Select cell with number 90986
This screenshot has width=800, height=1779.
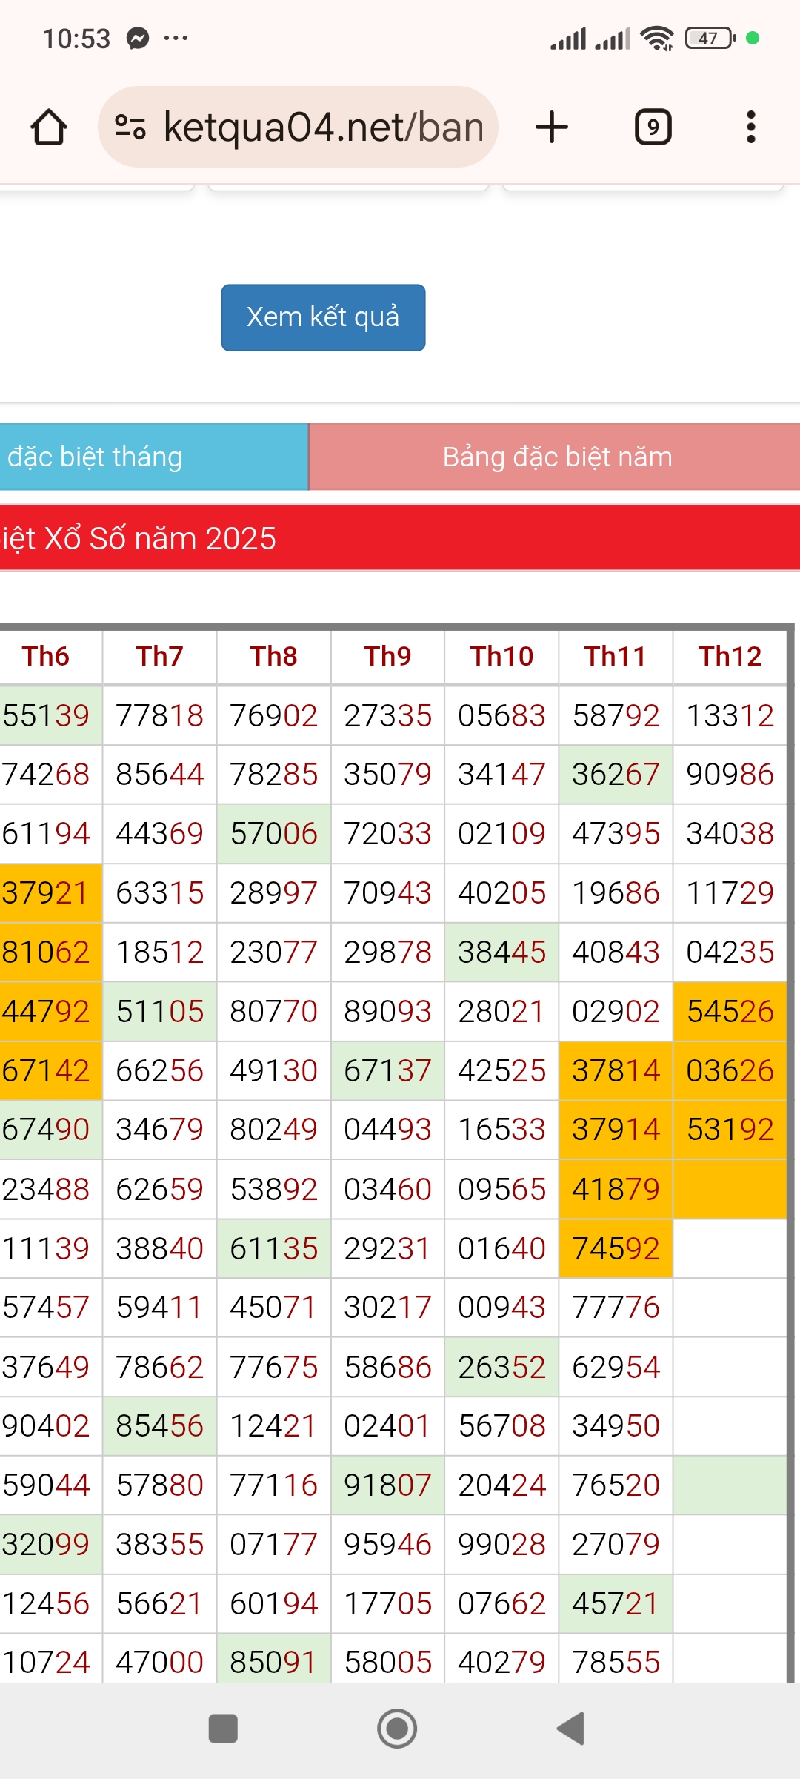coord(730,775)
